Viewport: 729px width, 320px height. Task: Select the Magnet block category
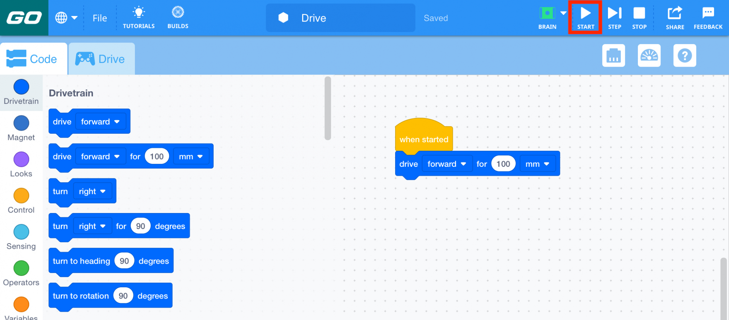pyautogui.click(x=21, y=129)
